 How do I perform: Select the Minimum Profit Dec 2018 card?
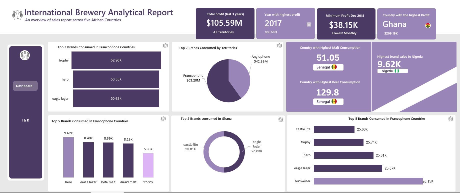coord(346,24)
